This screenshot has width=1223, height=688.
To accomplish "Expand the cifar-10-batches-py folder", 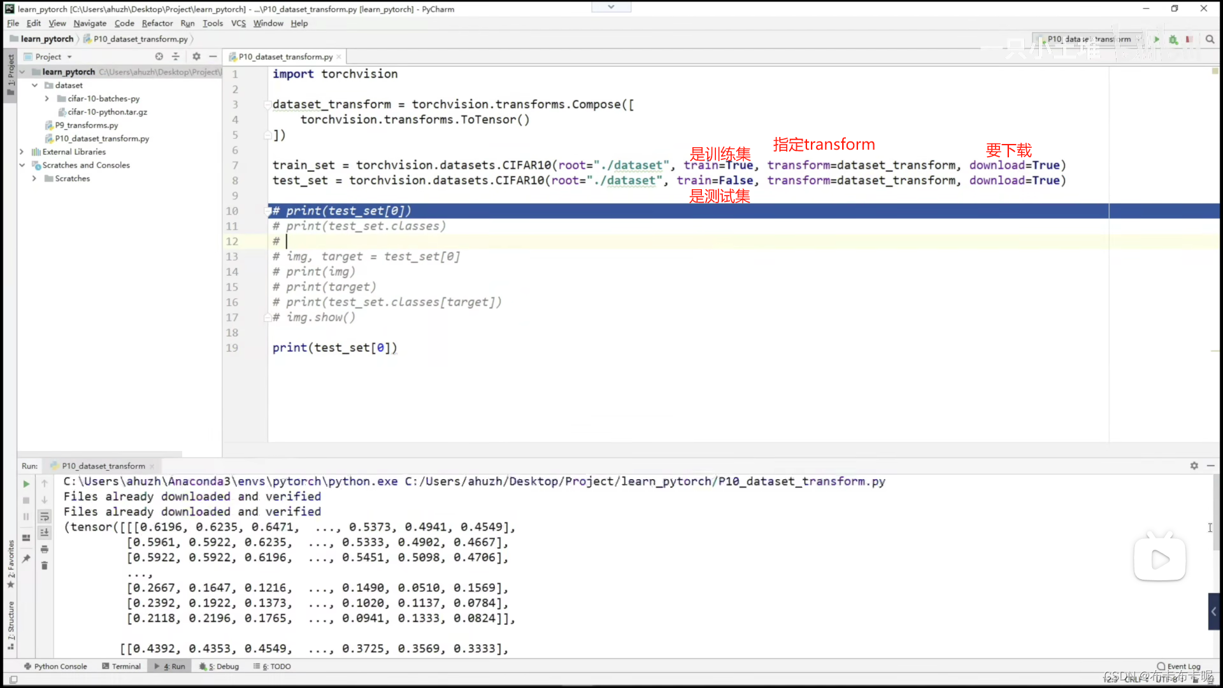I will pos(47,99).
